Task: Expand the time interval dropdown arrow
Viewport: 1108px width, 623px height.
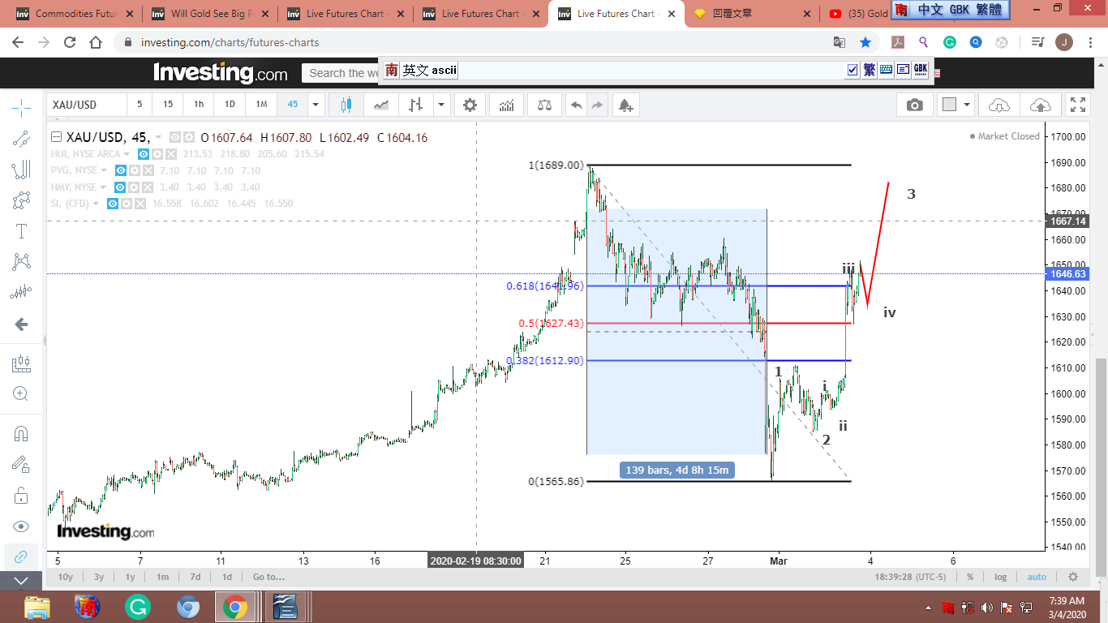Action: [316, 105]
